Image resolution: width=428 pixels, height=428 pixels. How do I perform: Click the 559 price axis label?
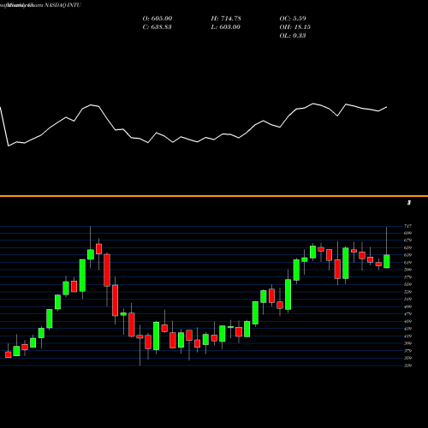pos(407,284)
